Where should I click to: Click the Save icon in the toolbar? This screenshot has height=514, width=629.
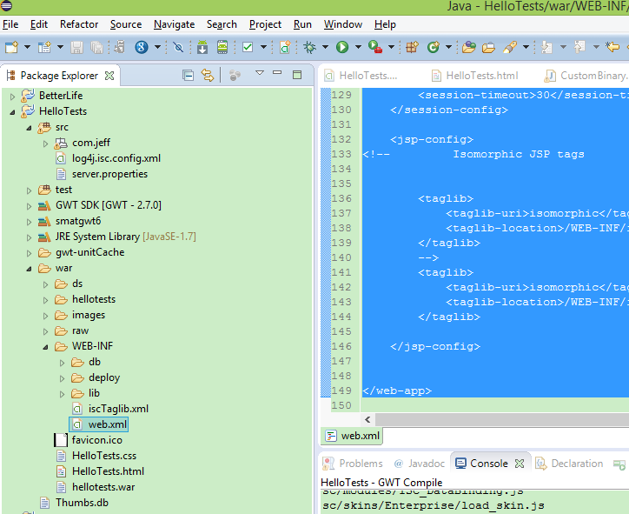(x=76, y=47)
